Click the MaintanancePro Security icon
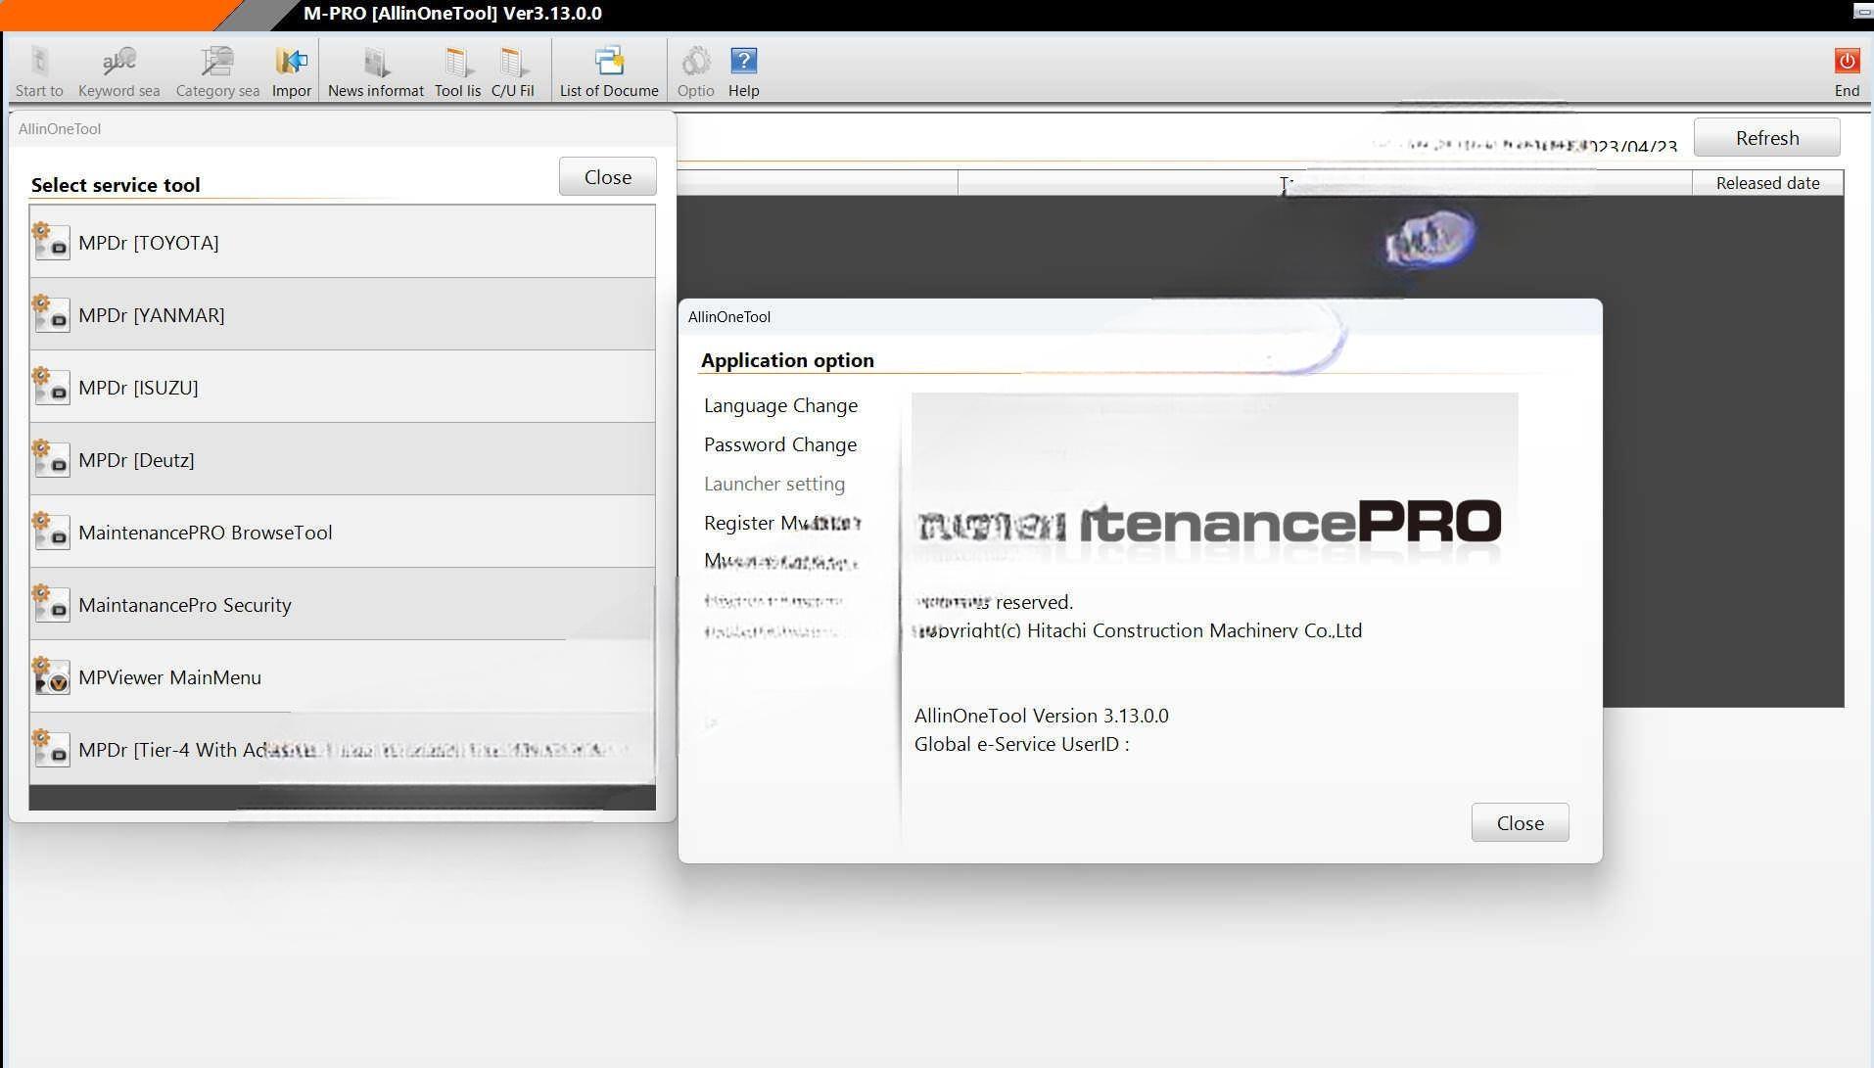The image size is (1874, 1068). (x=51, y=603)
